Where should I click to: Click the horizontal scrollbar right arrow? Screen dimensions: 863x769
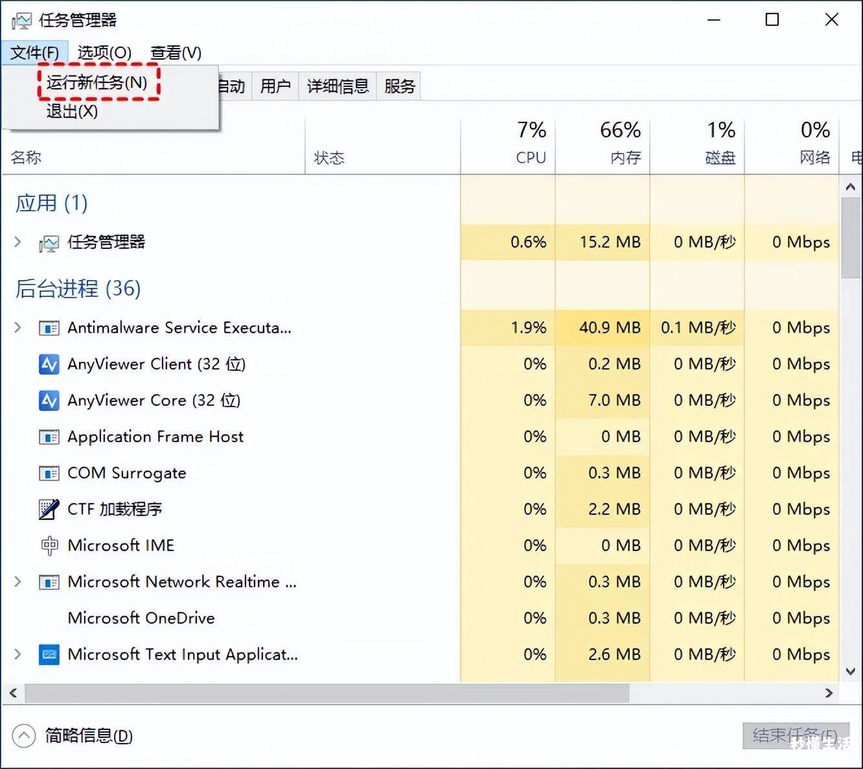pyautogui.click(x=829, y=693)
